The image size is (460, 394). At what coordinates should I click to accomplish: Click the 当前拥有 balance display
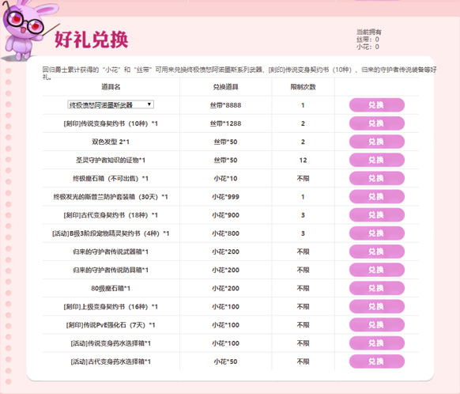tap(369, 40)
